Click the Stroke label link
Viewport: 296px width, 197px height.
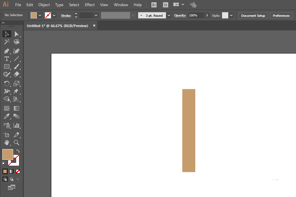tap(66, 16)
